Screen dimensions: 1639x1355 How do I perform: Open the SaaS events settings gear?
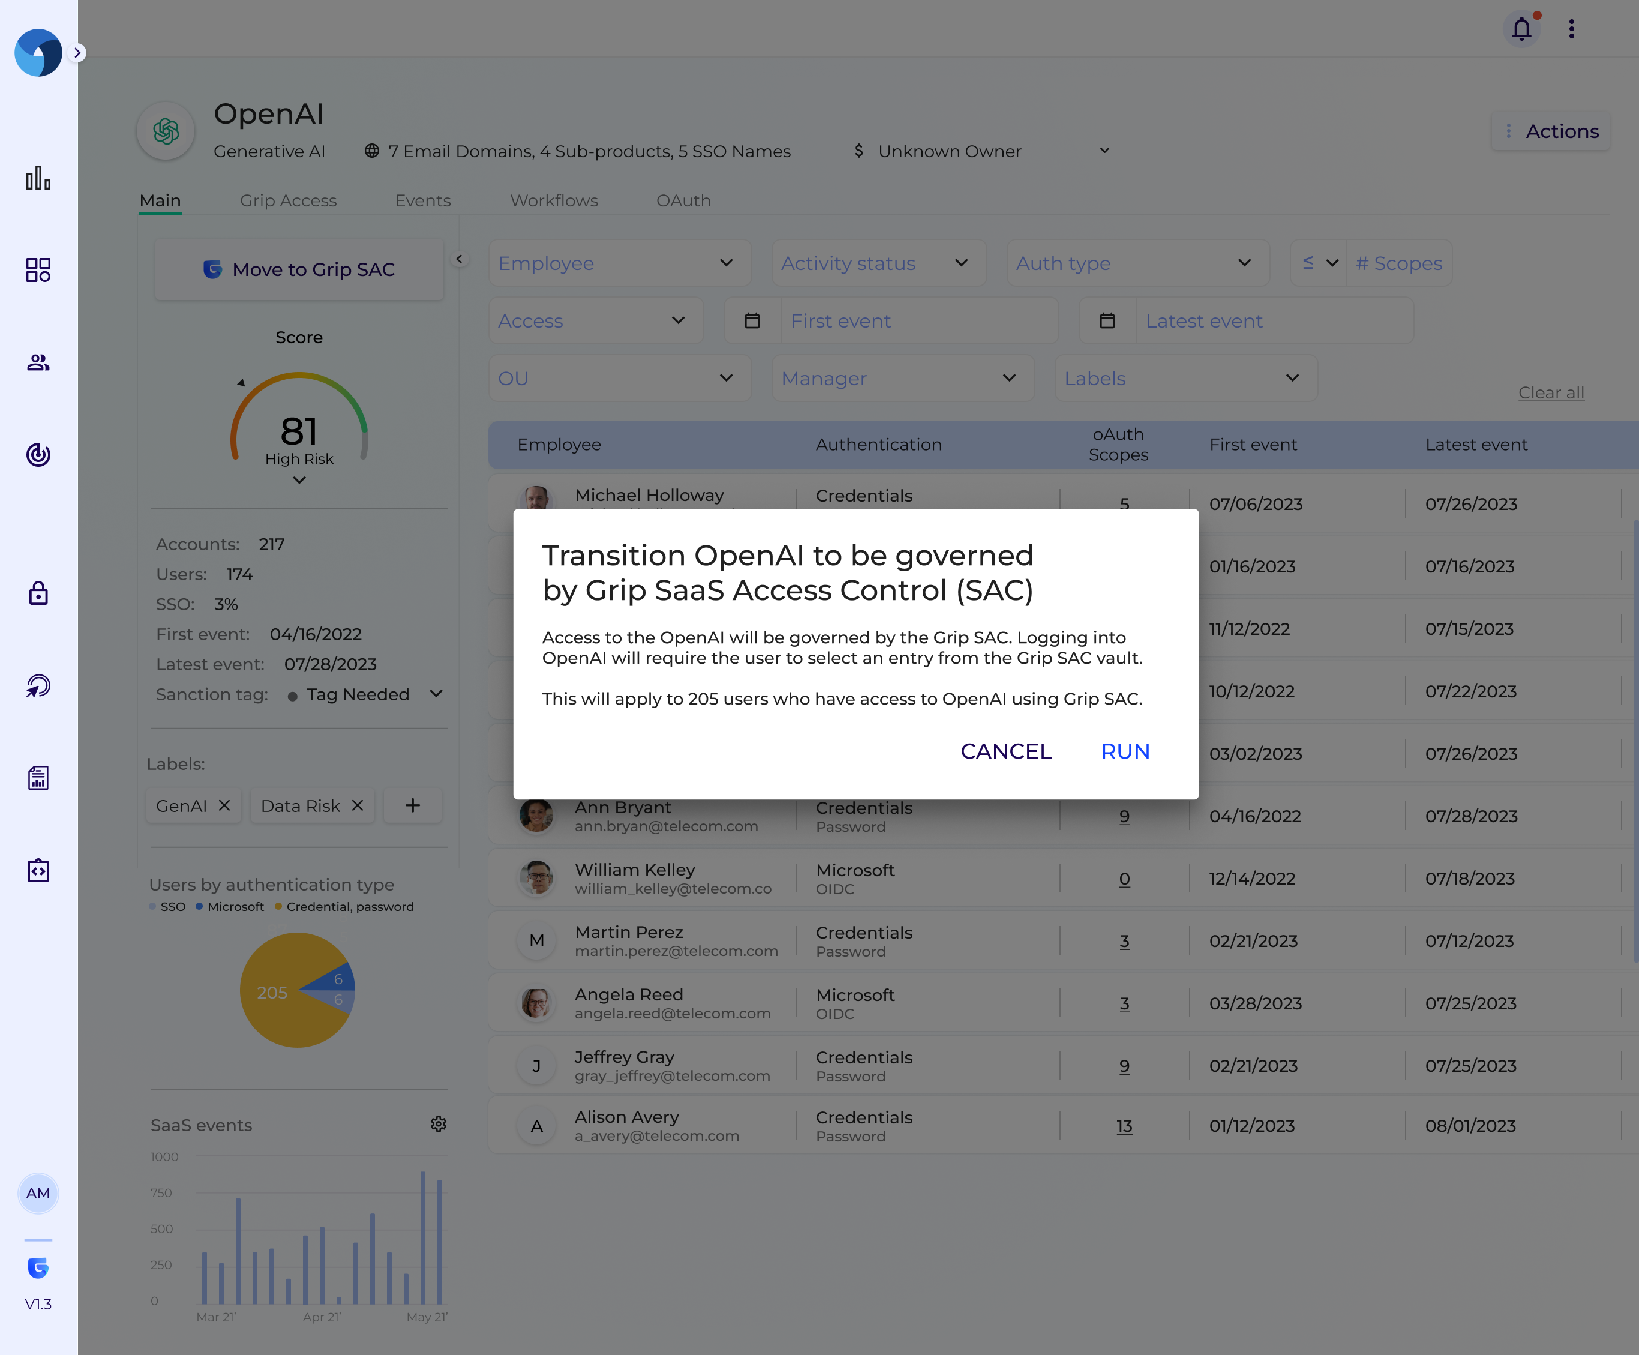coord(439,1124)
